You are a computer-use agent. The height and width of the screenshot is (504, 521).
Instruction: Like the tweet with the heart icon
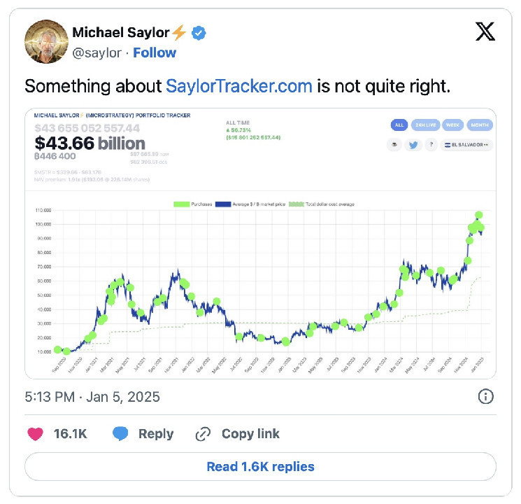click(34, 434)
